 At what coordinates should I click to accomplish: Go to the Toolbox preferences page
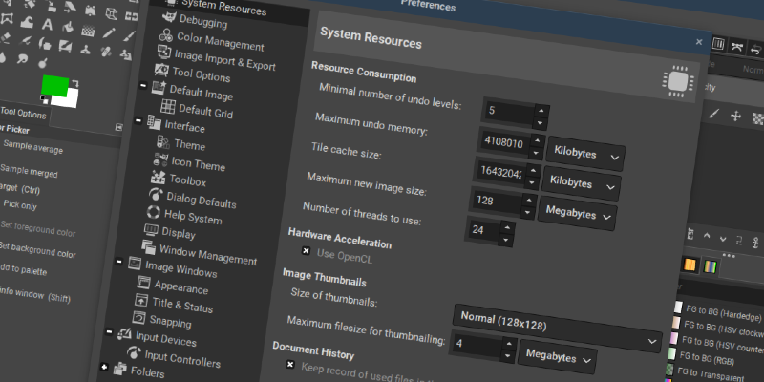point(187,181)
